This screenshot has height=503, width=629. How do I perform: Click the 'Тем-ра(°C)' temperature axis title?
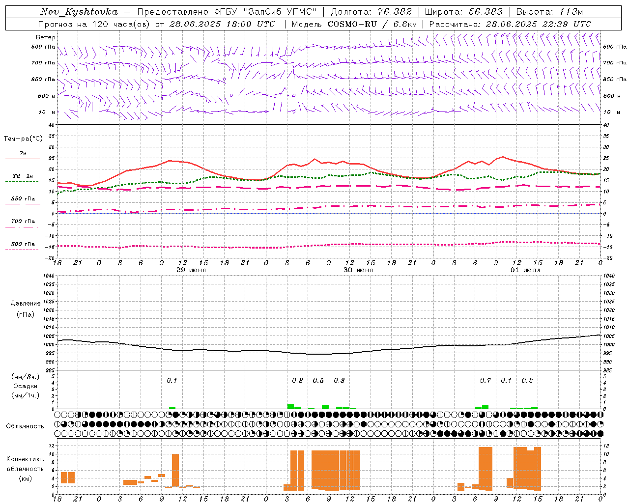23,139
